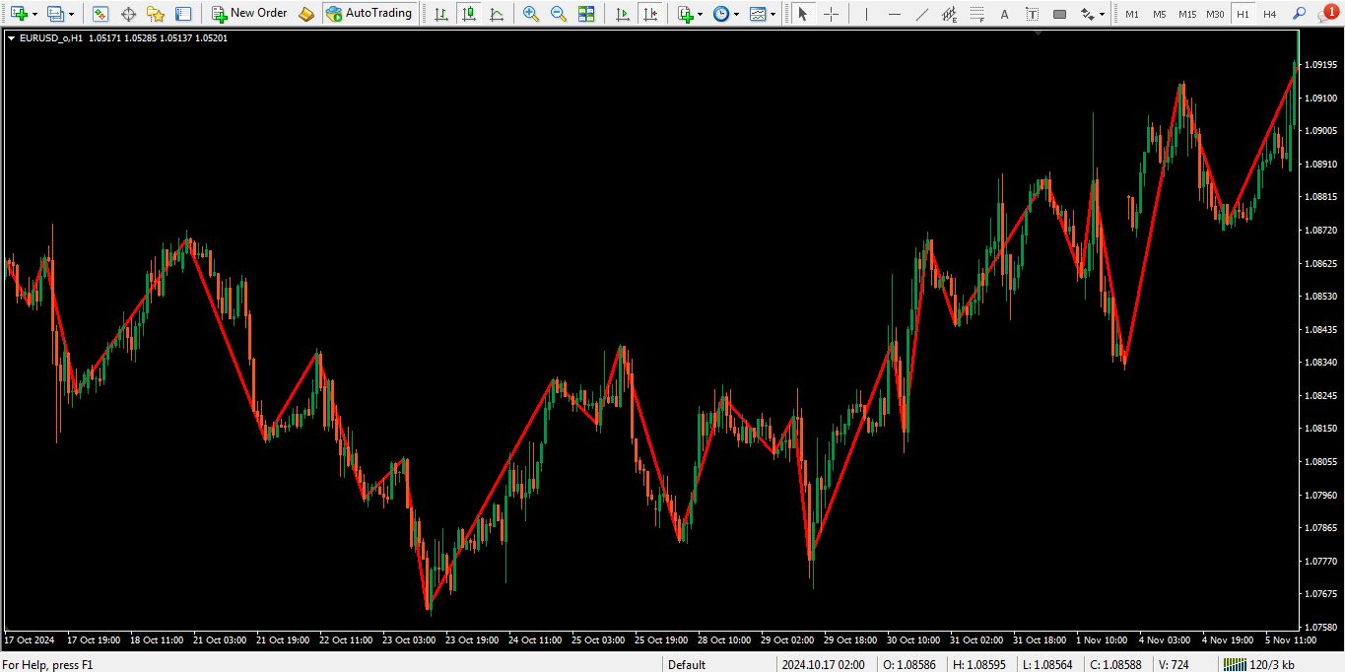Toggle Chart Shift from right border
The image size is (1345, 672).
click(x=649, y=14)
